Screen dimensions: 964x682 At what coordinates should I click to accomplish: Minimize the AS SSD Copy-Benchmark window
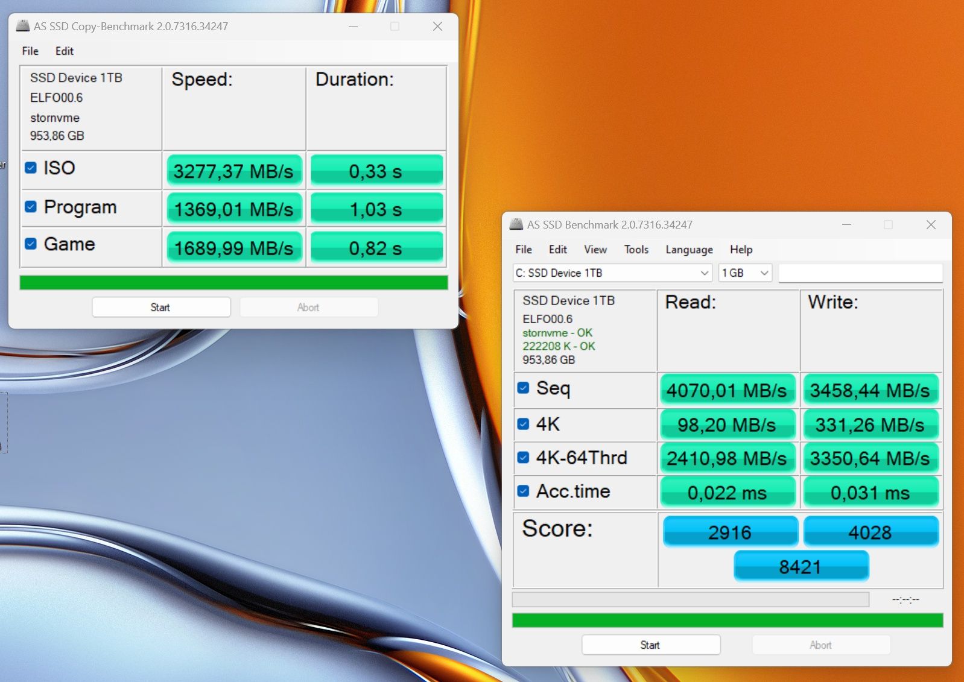click(354, 26)
